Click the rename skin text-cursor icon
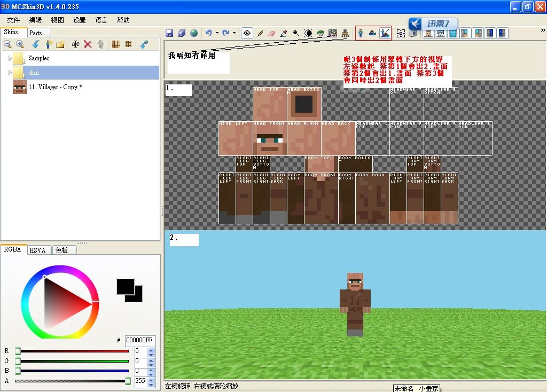The image size is (547, 392). [75, 44]
